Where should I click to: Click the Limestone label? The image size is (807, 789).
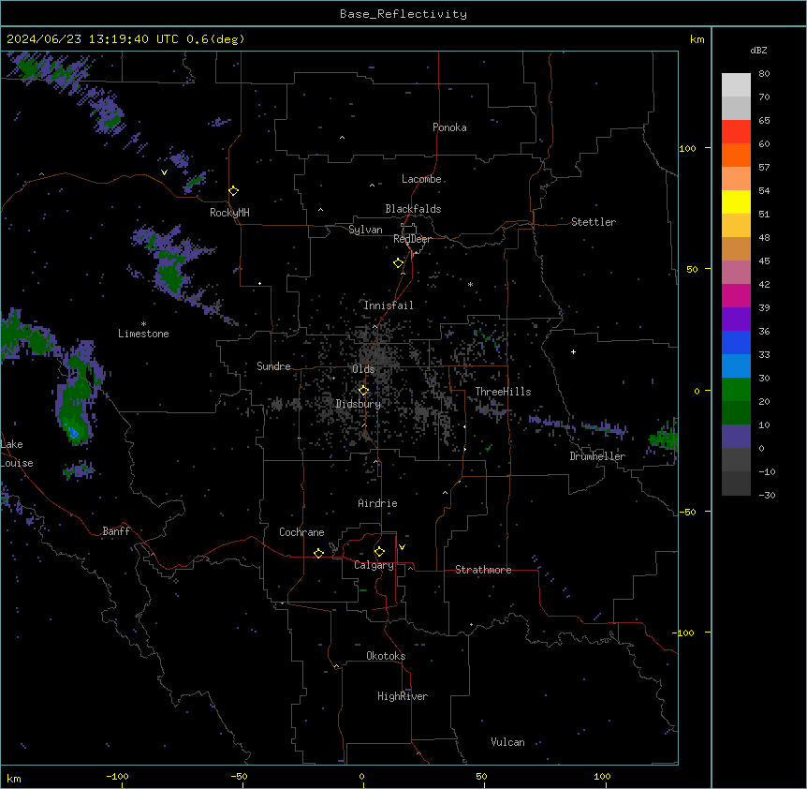(143, 334)
